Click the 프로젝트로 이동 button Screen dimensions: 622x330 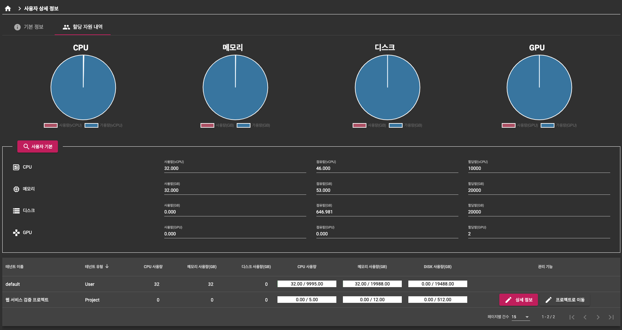click(x=565, y=300)
